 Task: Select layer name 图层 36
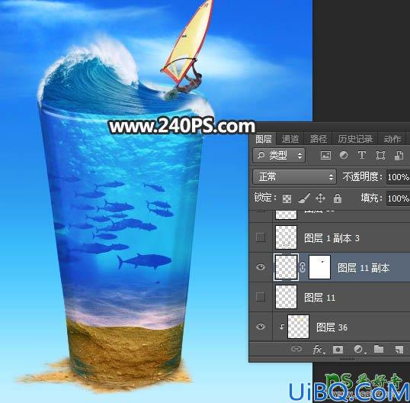[x=332, y=327]
